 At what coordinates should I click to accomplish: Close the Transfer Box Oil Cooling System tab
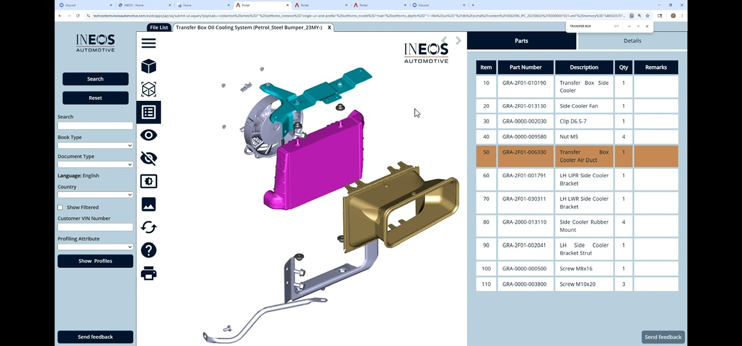point(329,27)
